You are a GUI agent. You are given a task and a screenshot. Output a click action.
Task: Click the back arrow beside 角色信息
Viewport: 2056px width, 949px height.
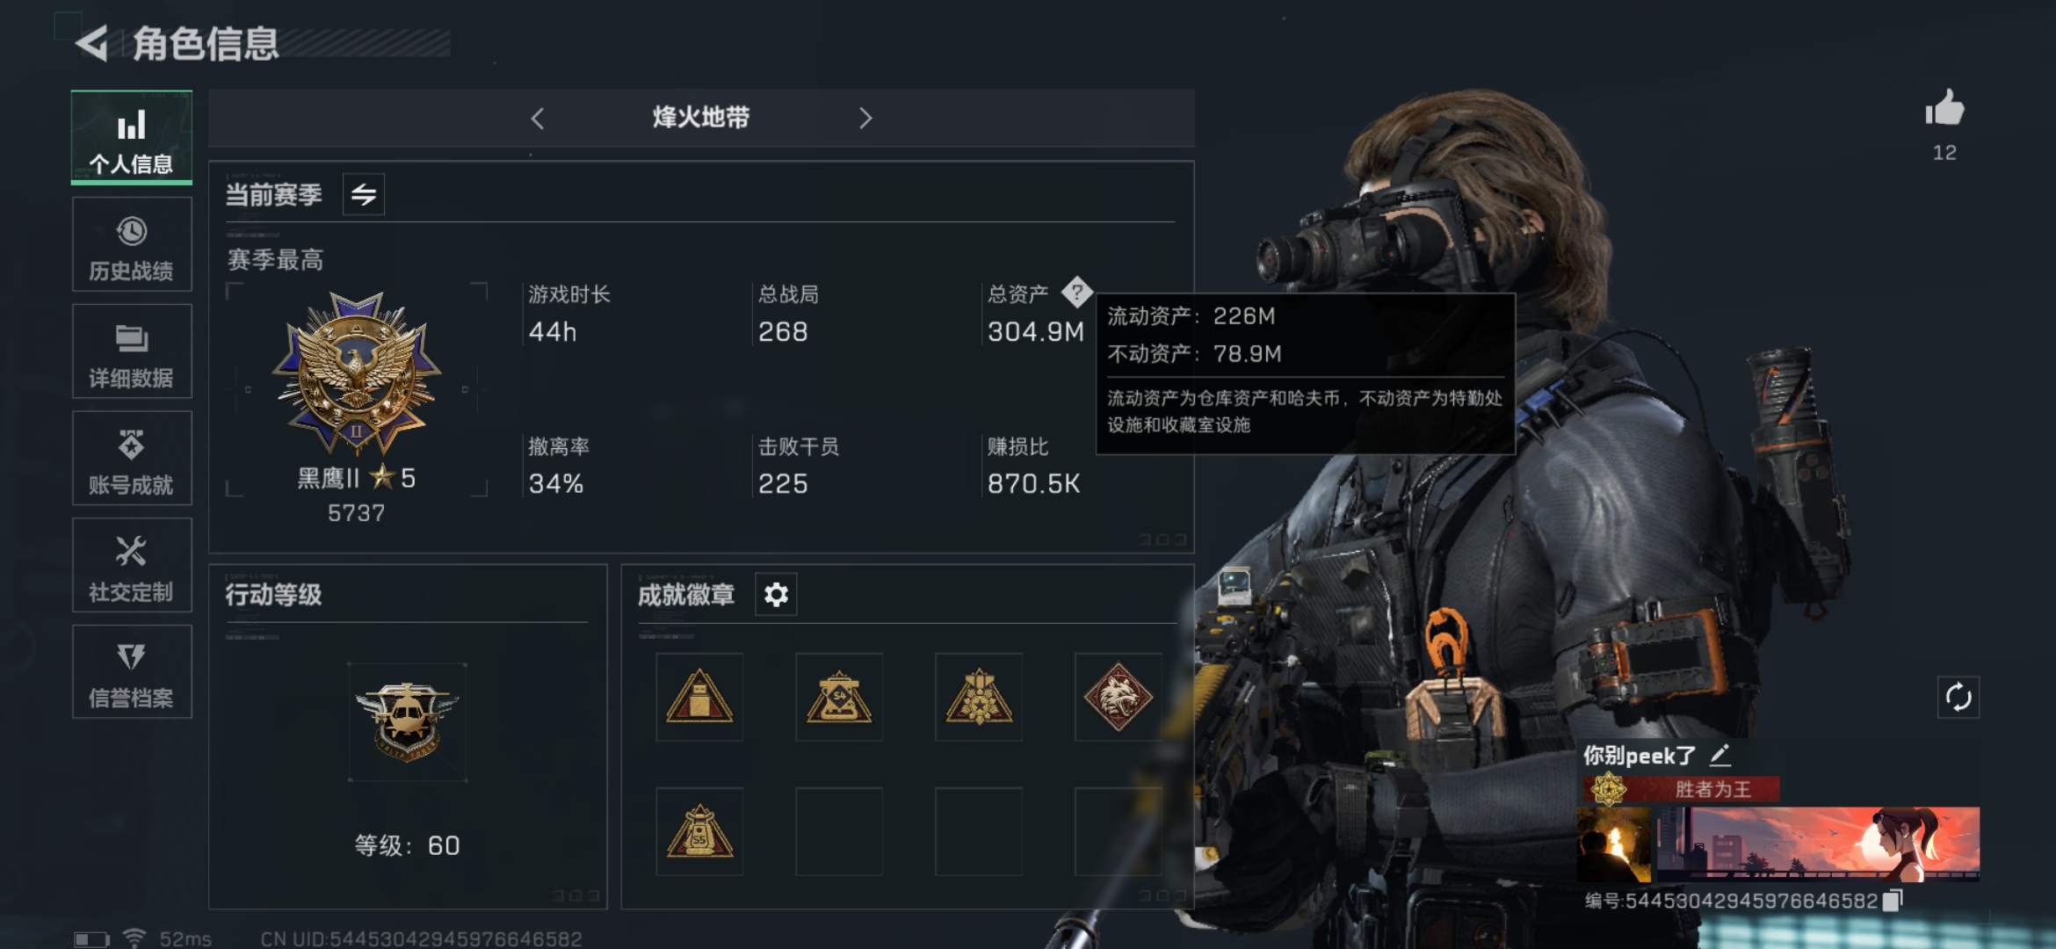point(91,43)
